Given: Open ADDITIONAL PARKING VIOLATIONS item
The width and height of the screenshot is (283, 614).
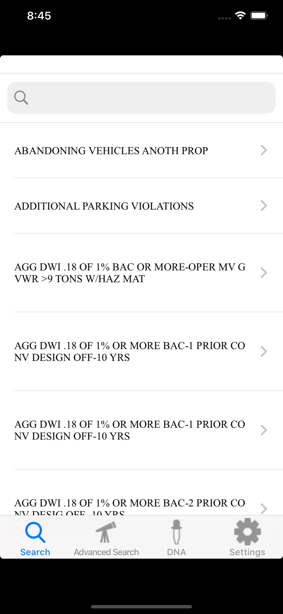Looking at the screenshot, I should tap(141, 206).
